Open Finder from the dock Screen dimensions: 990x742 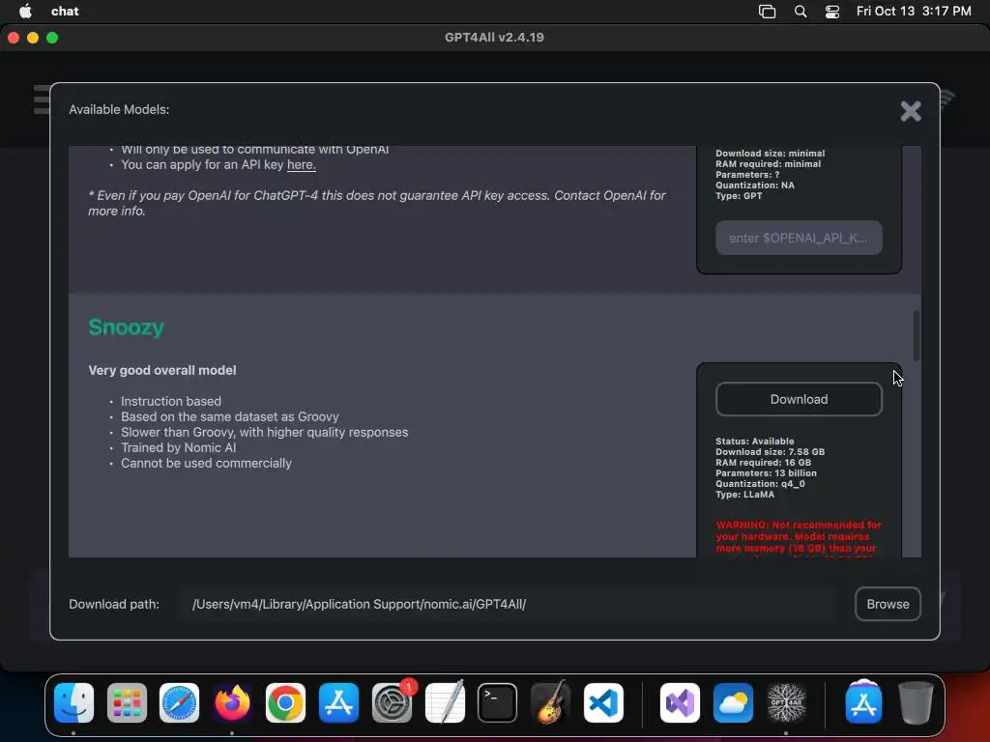pyautogui.click(x=73, y=703)
